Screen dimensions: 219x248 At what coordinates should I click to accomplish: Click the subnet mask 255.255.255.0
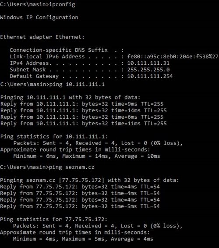click(x=148, y=70)
